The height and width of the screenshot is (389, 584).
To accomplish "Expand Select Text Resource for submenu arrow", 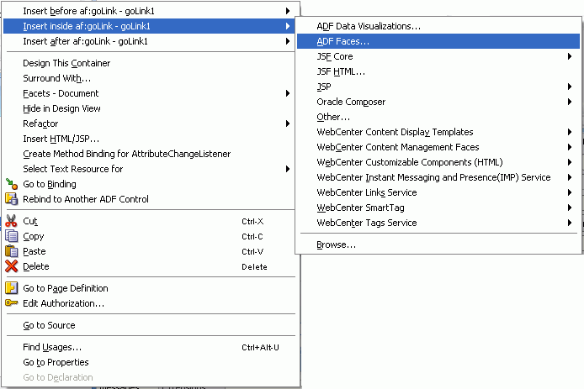I will [x=288, y=169].
